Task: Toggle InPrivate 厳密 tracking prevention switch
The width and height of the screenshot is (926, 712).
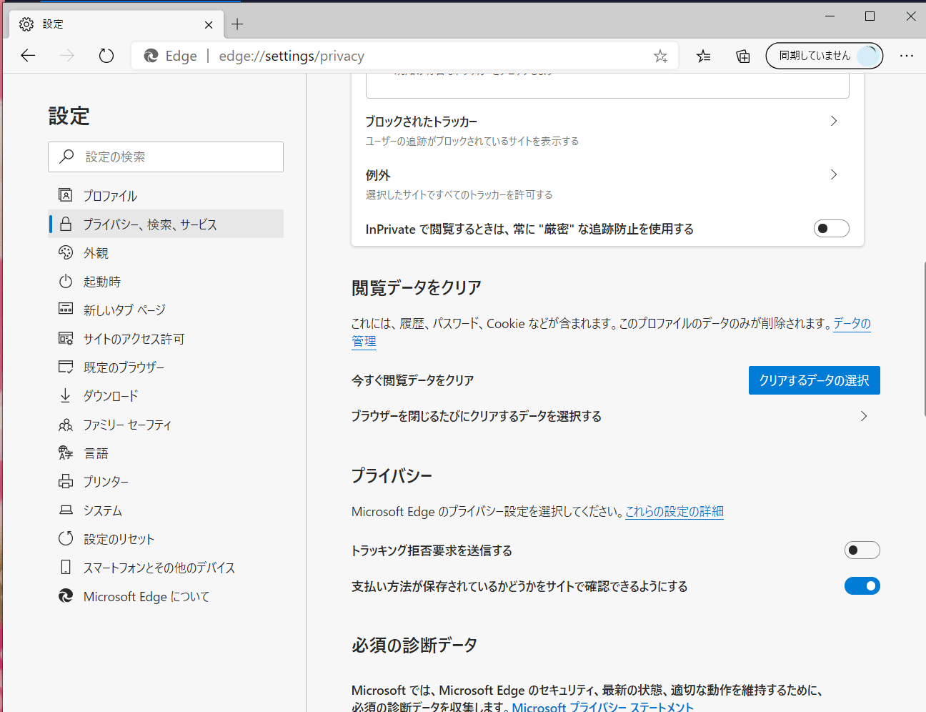Action: [831, 229]
